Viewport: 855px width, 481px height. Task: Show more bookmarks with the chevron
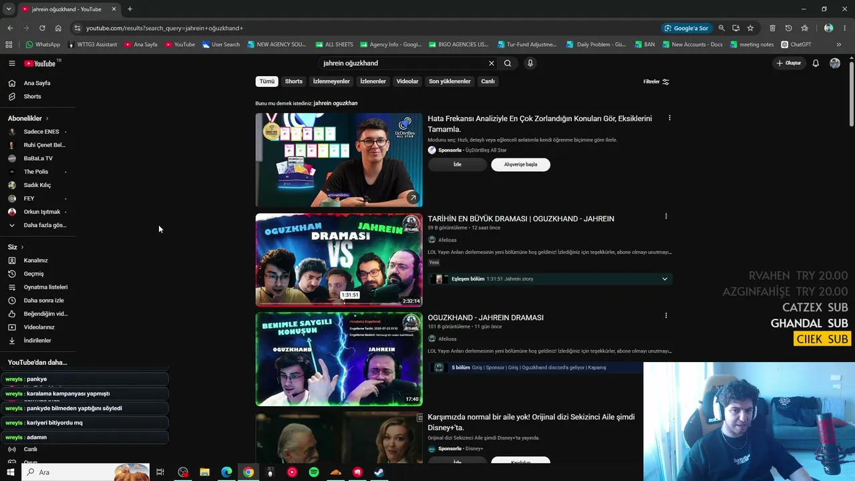click(839, 45)
